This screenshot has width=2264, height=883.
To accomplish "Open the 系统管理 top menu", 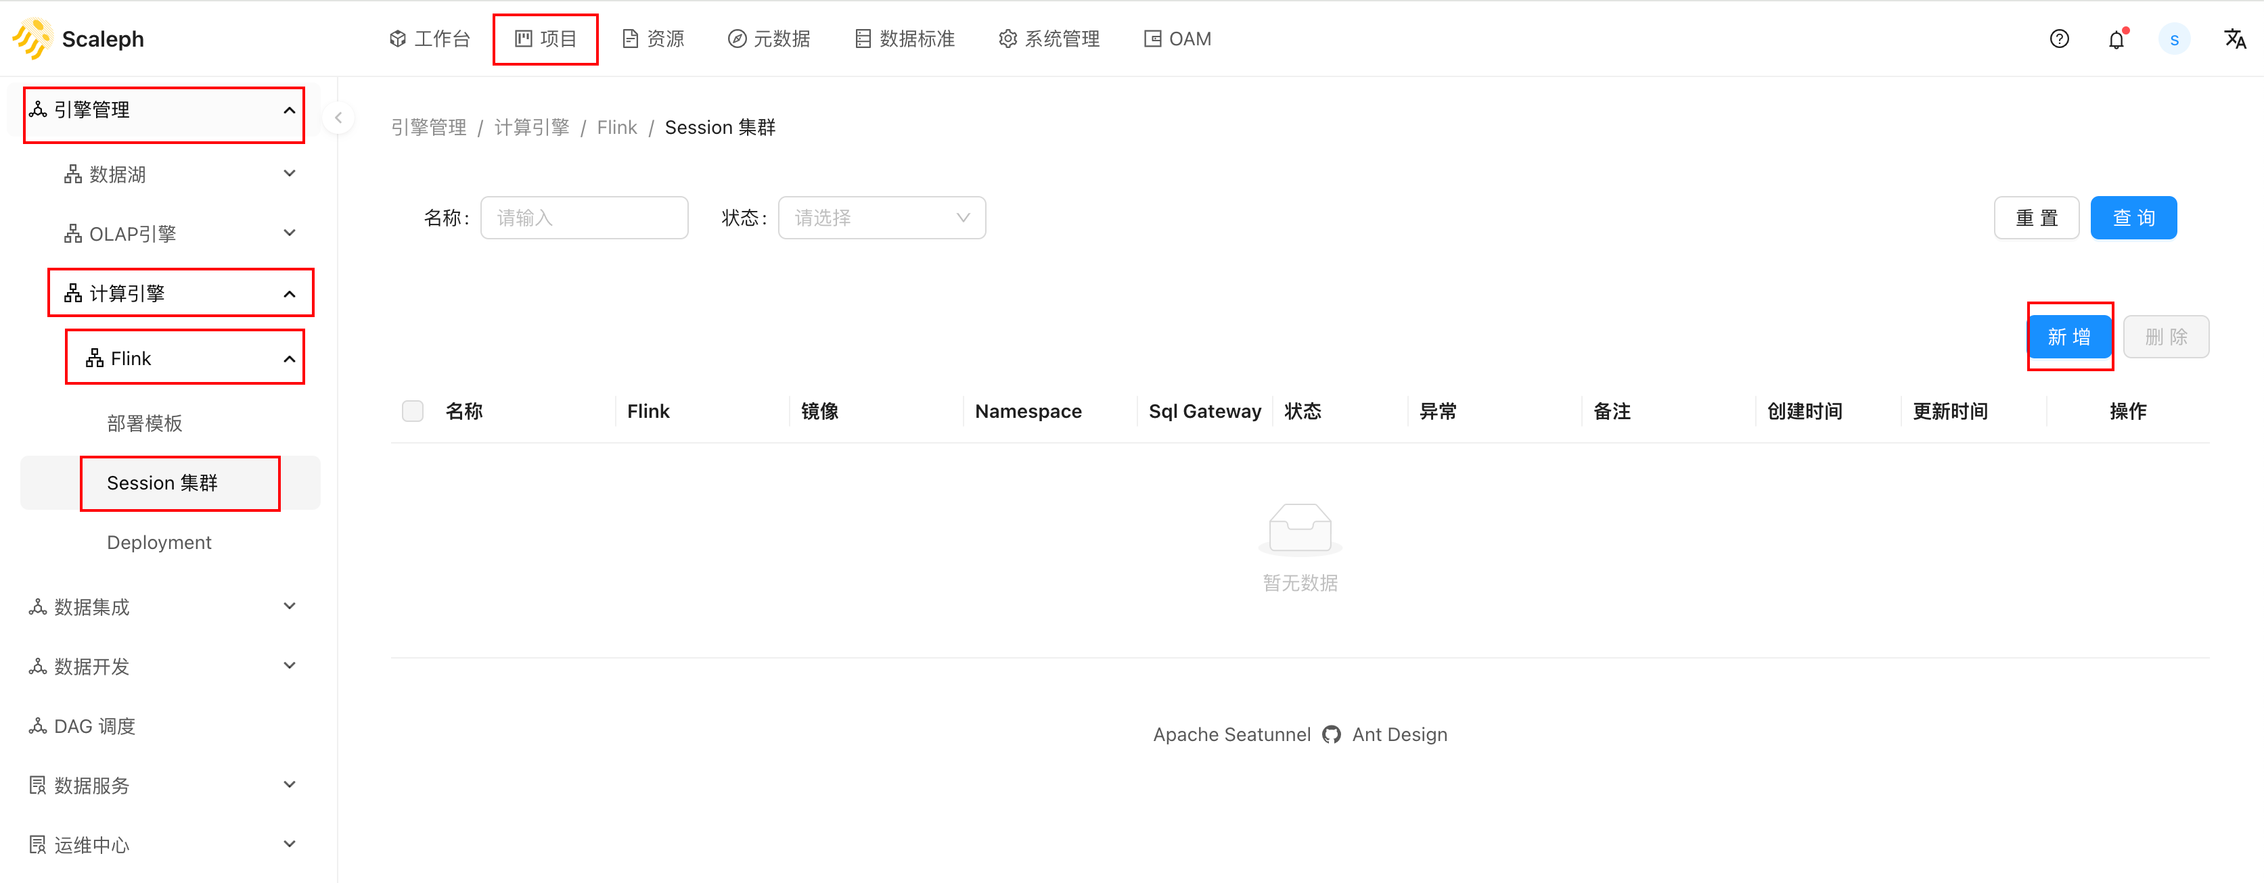I will [x=1049, y=39].
